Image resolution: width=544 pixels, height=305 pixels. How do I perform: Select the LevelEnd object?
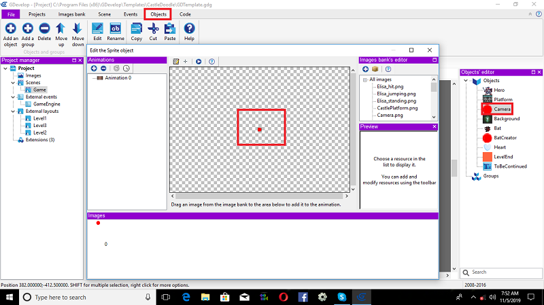point(503,157)
